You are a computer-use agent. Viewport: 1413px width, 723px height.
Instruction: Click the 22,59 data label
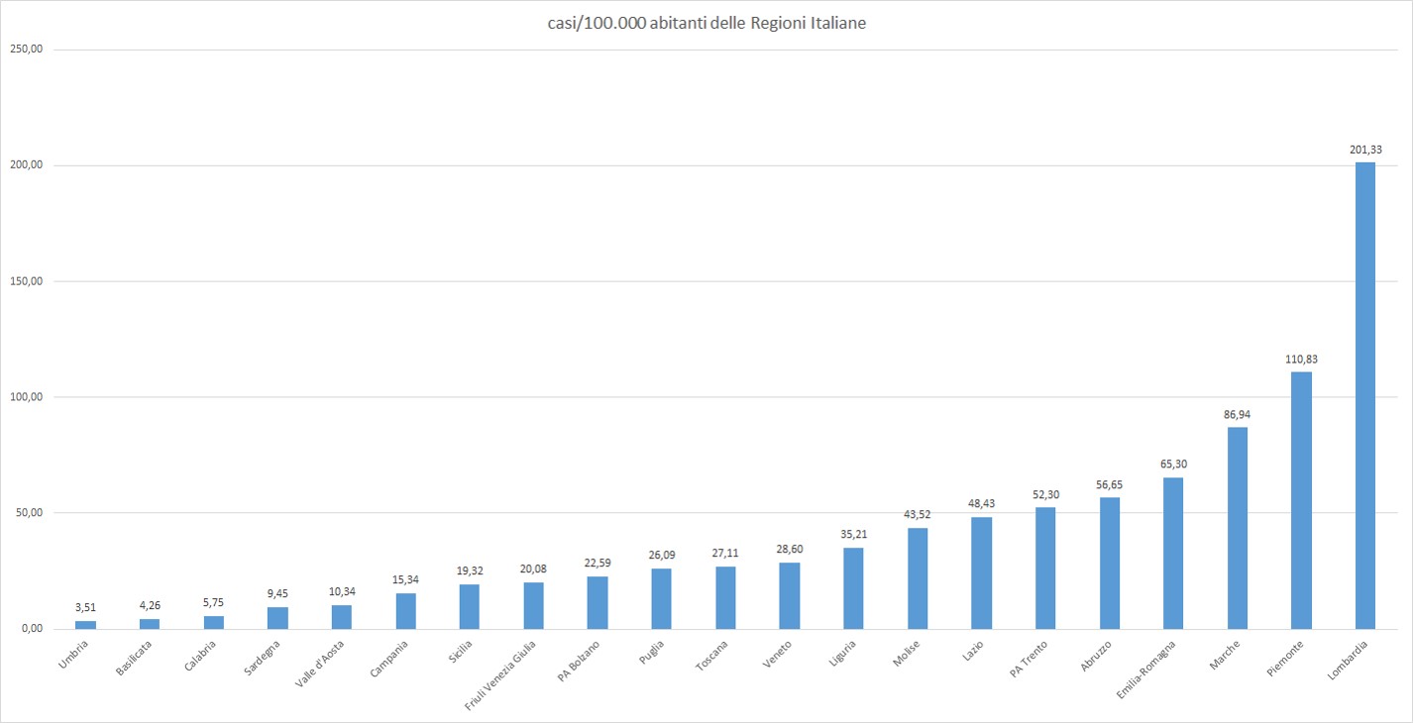tap(598, 564)
